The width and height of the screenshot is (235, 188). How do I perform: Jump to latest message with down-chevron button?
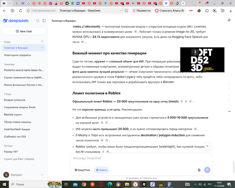(207, 146)
